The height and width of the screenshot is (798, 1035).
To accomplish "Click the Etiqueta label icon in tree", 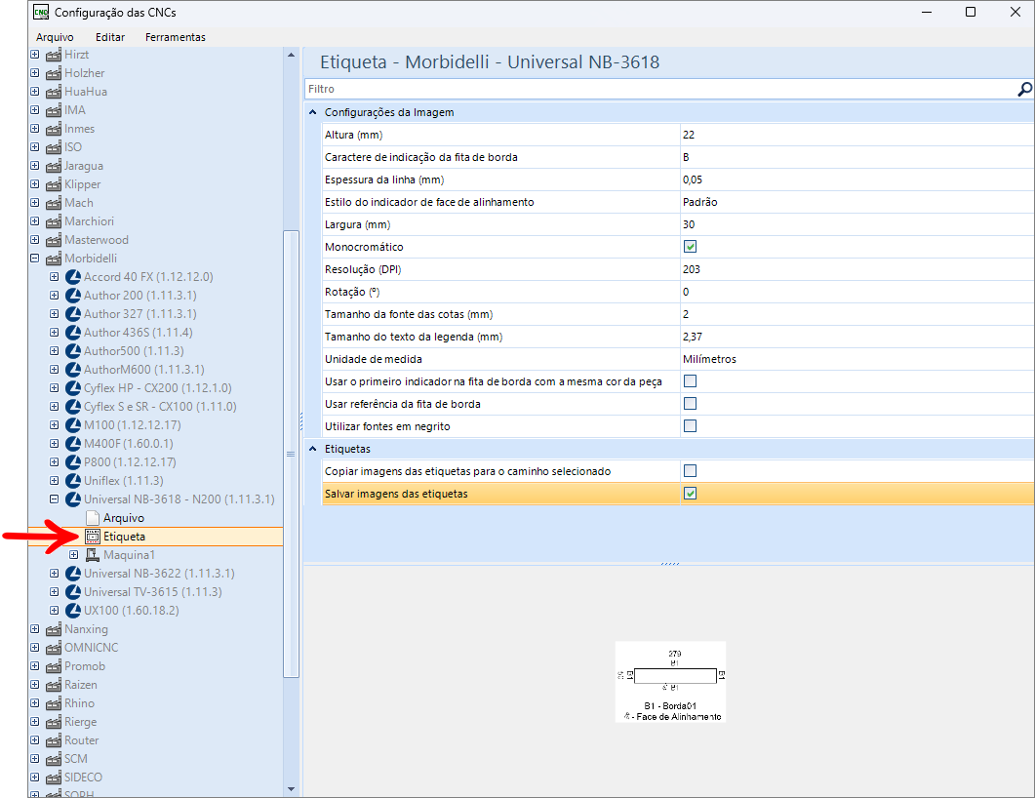I will (93, 537).
